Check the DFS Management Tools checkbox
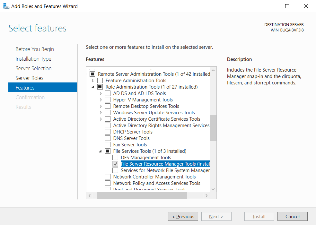 (115, 157)
